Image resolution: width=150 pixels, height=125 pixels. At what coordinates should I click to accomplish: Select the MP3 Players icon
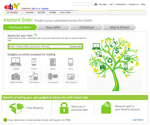pyautogui.click(x=34, y=76)
